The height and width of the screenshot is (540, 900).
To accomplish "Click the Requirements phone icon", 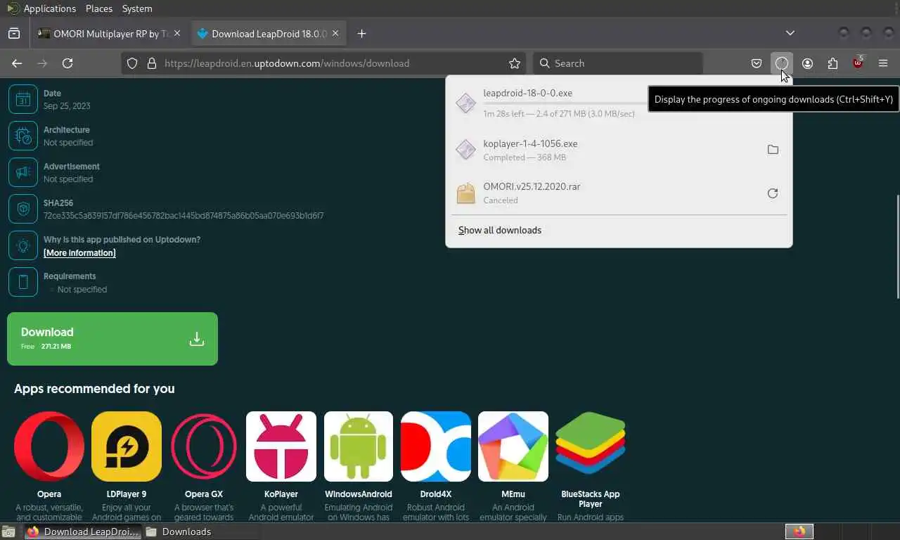I will (x=23, y=282).
